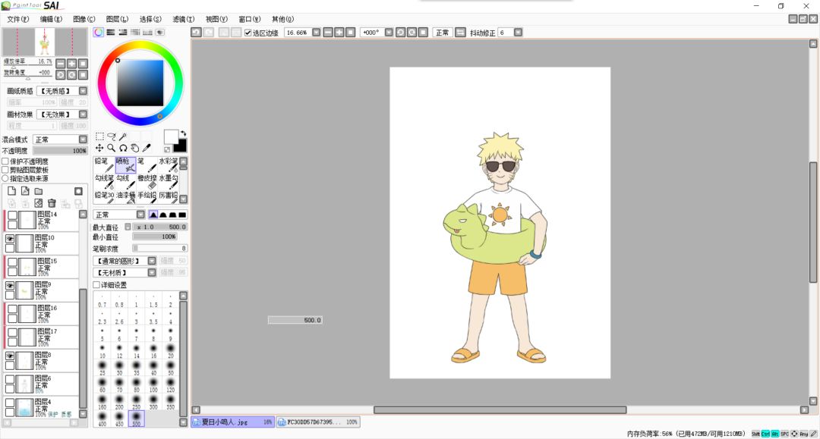Select brush size 450 preset
820x439 pixels.
tap(119, 420)
